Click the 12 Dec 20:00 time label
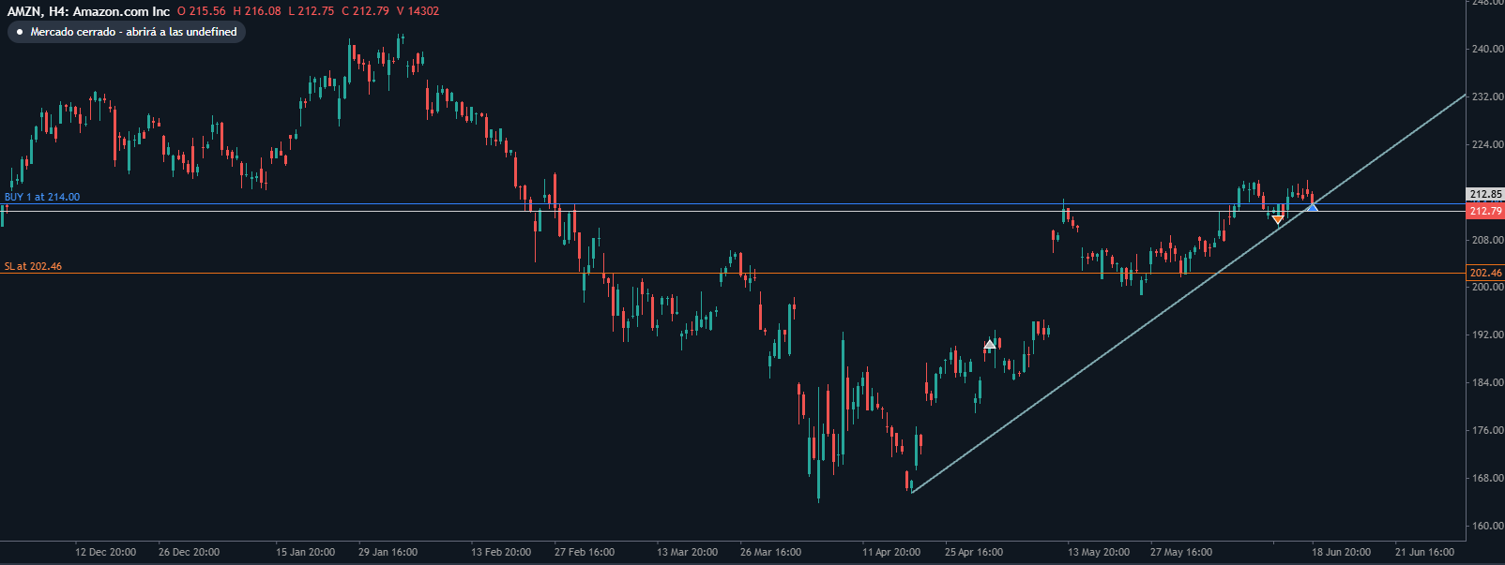Screen dimensions: 1505x565 106,552
